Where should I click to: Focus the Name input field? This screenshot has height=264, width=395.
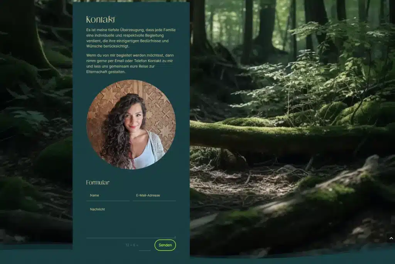[108, 195]
